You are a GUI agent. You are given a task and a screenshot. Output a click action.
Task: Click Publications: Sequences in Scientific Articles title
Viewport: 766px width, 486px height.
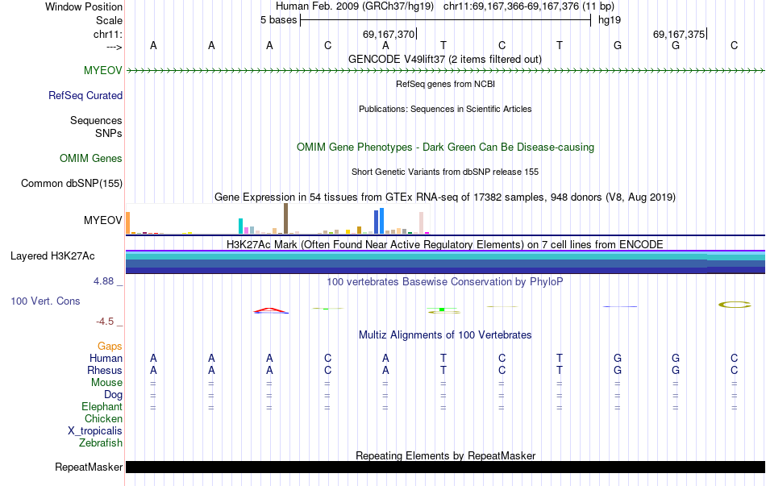(445, 109)
